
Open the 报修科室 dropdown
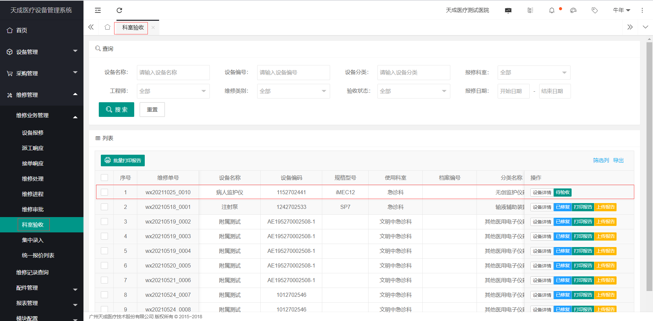coord(534,73)
